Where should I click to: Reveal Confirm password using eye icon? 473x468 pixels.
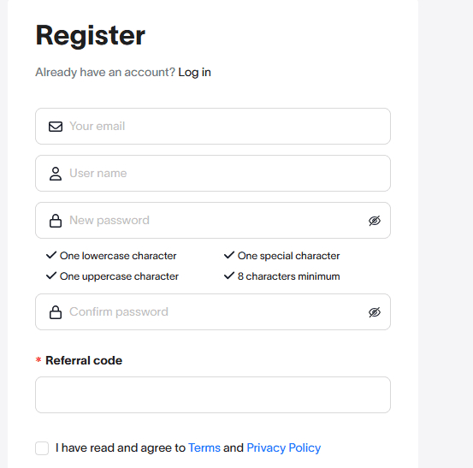[375, 312]
